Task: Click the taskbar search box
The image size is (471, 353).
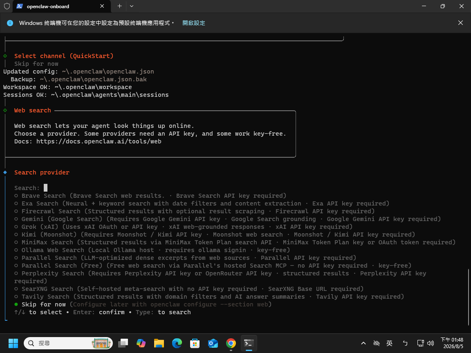Action: tap(68, 343)
